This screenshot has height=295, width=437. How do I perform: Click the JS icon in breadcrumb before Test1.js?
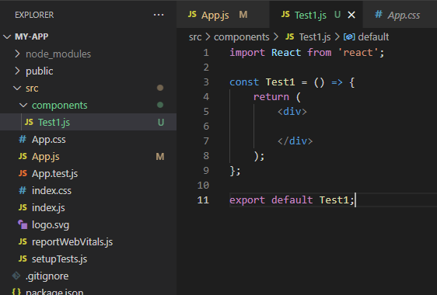[x=290, y=36]
